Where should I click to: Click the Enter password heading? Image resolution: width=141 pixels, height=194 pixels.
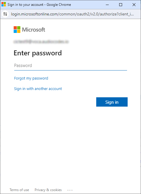click(38, 53)
